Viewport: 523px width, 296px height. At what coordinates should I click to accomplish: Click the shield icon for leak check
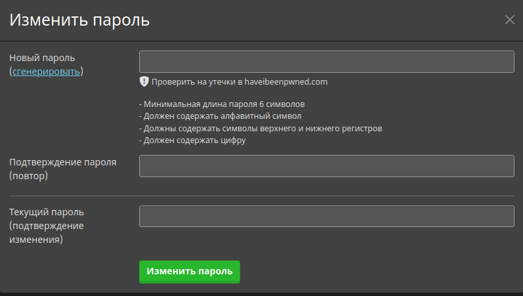pos(144,82)
